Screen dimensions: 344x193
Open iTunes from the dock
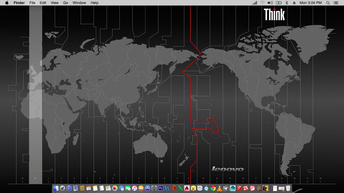coord(134,188)
